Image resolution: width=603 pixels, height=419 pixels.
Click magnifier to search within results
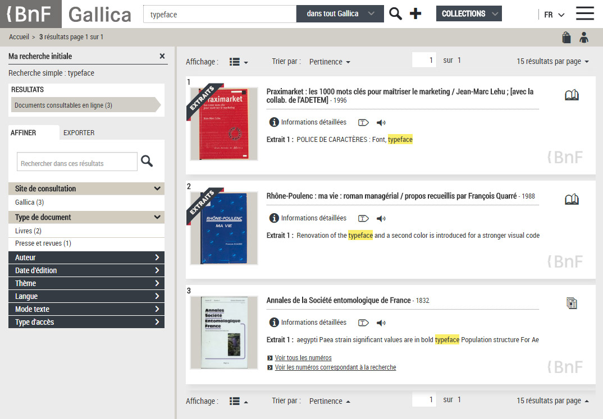click(x=147, y=161)
